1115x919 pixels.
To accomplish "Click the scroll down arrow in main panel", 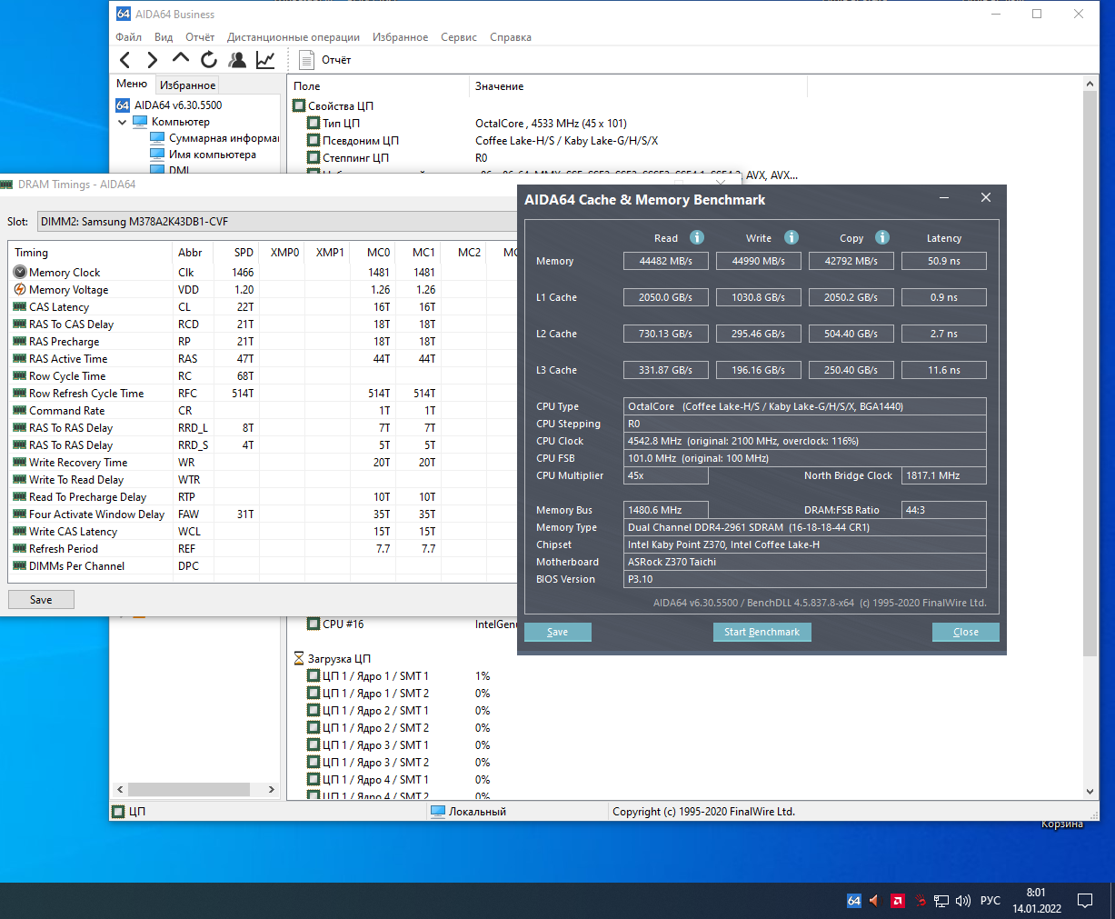I will pyautogui.click(x=1090, y=792).
